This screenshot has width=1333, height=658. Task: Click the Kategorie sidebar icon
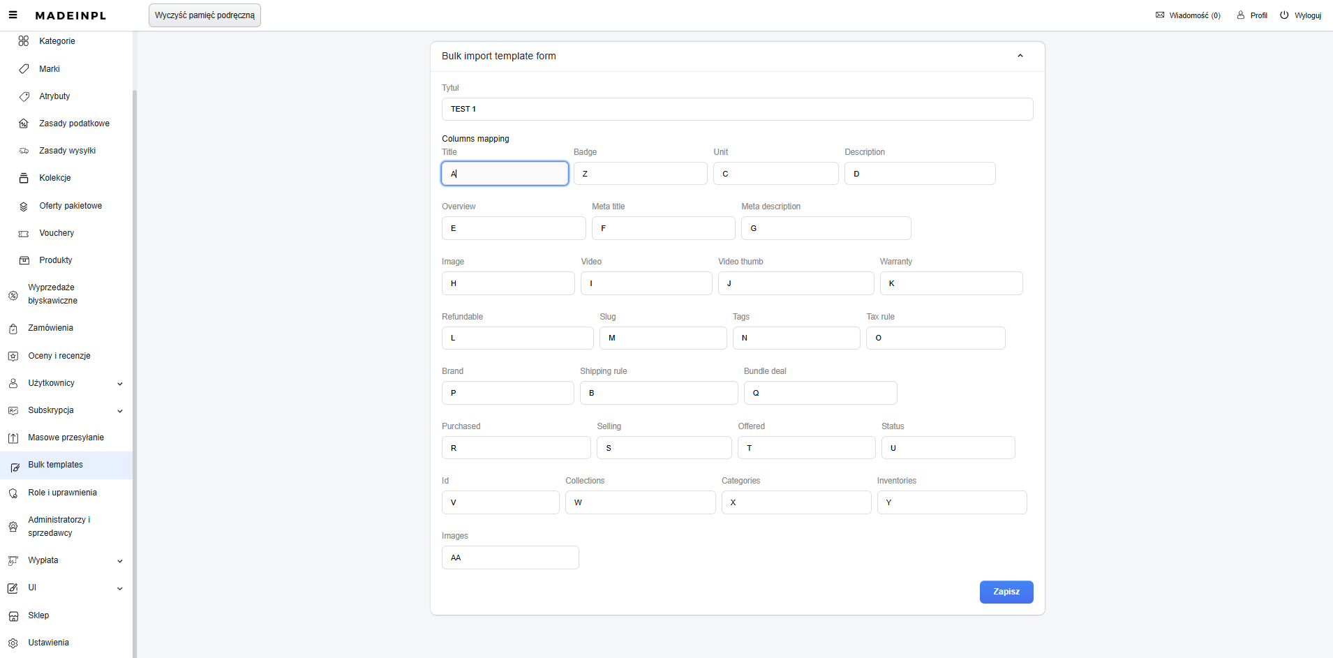tap(24, 41)
